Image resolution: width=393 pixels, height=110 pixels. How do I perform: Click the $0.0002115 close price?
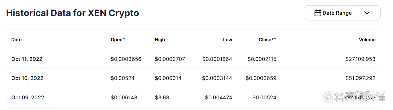262,59
